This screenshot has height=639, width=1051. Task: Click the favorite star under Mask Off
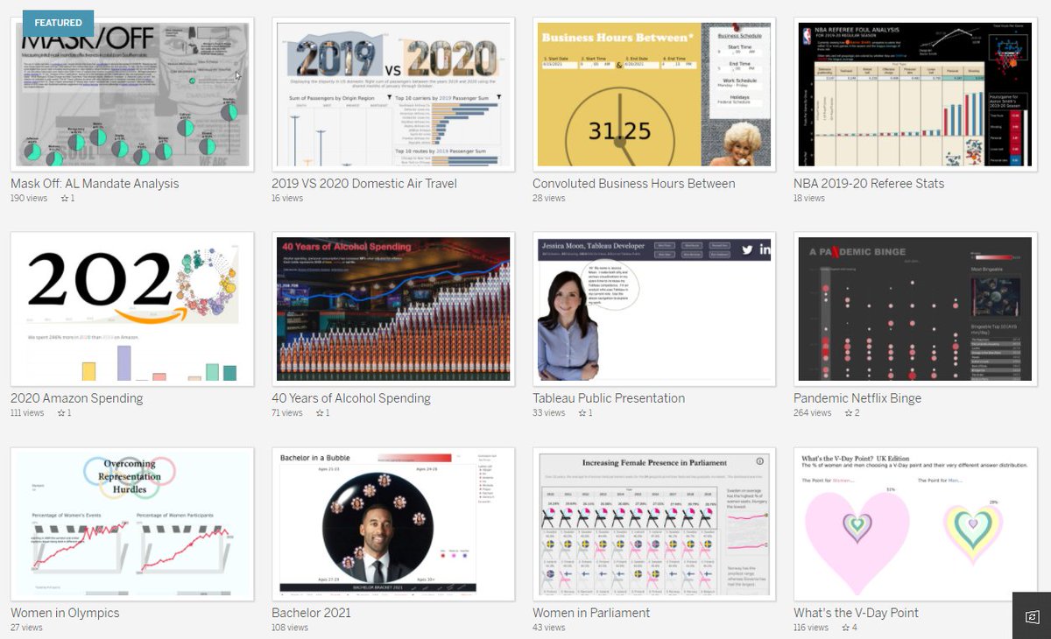[x=64, y=199]
